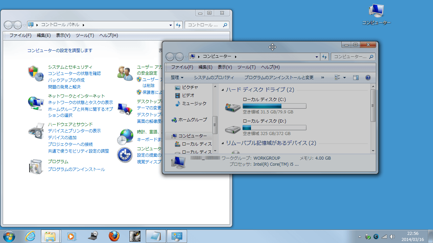
Task: Open Programs category icon in Control Panel
Action: (x=36, y=166)
